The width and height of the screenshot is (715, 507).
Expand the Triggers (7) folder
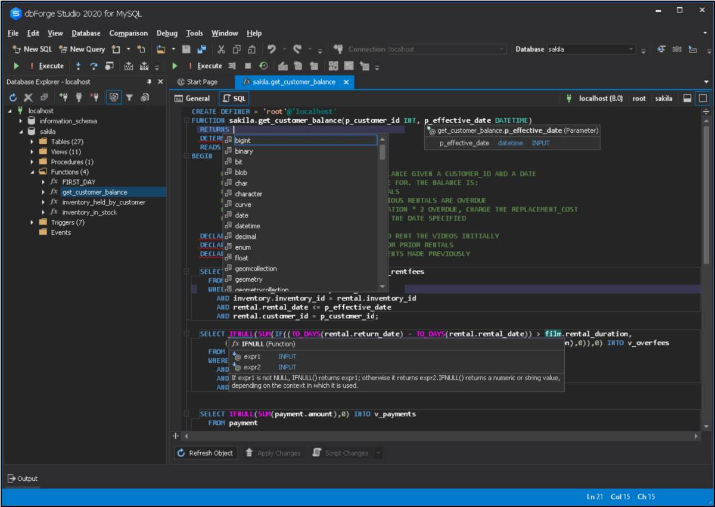coord(32,223)
